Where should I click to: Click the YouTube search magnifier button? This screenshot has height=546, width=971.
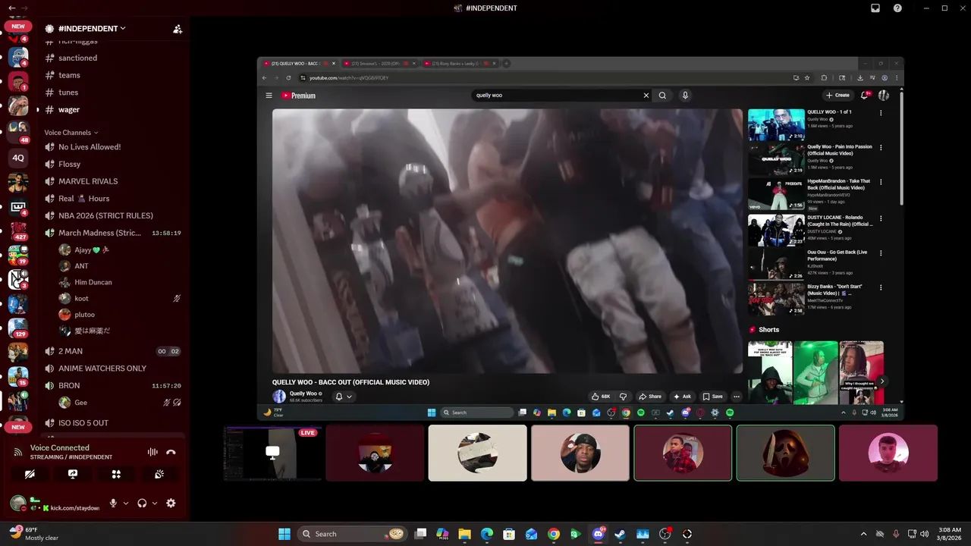(662, 96)
